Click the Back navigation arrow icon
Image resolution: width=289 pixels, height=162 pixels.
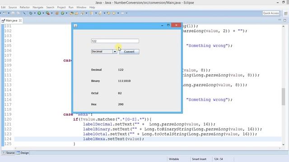pos(114,13)
